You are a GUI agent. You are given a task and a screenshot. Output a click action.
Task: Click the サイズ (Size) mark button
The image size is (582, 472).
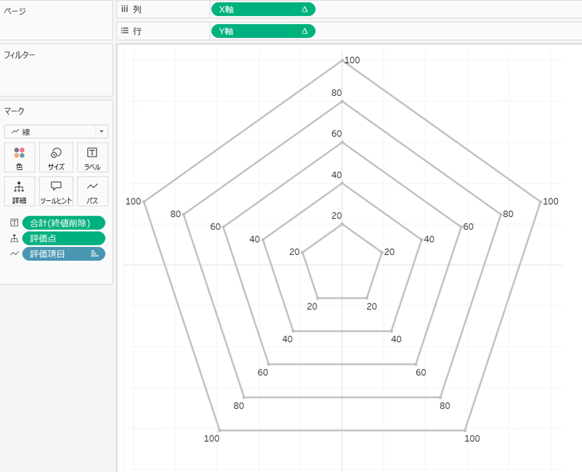pos(56,157)
